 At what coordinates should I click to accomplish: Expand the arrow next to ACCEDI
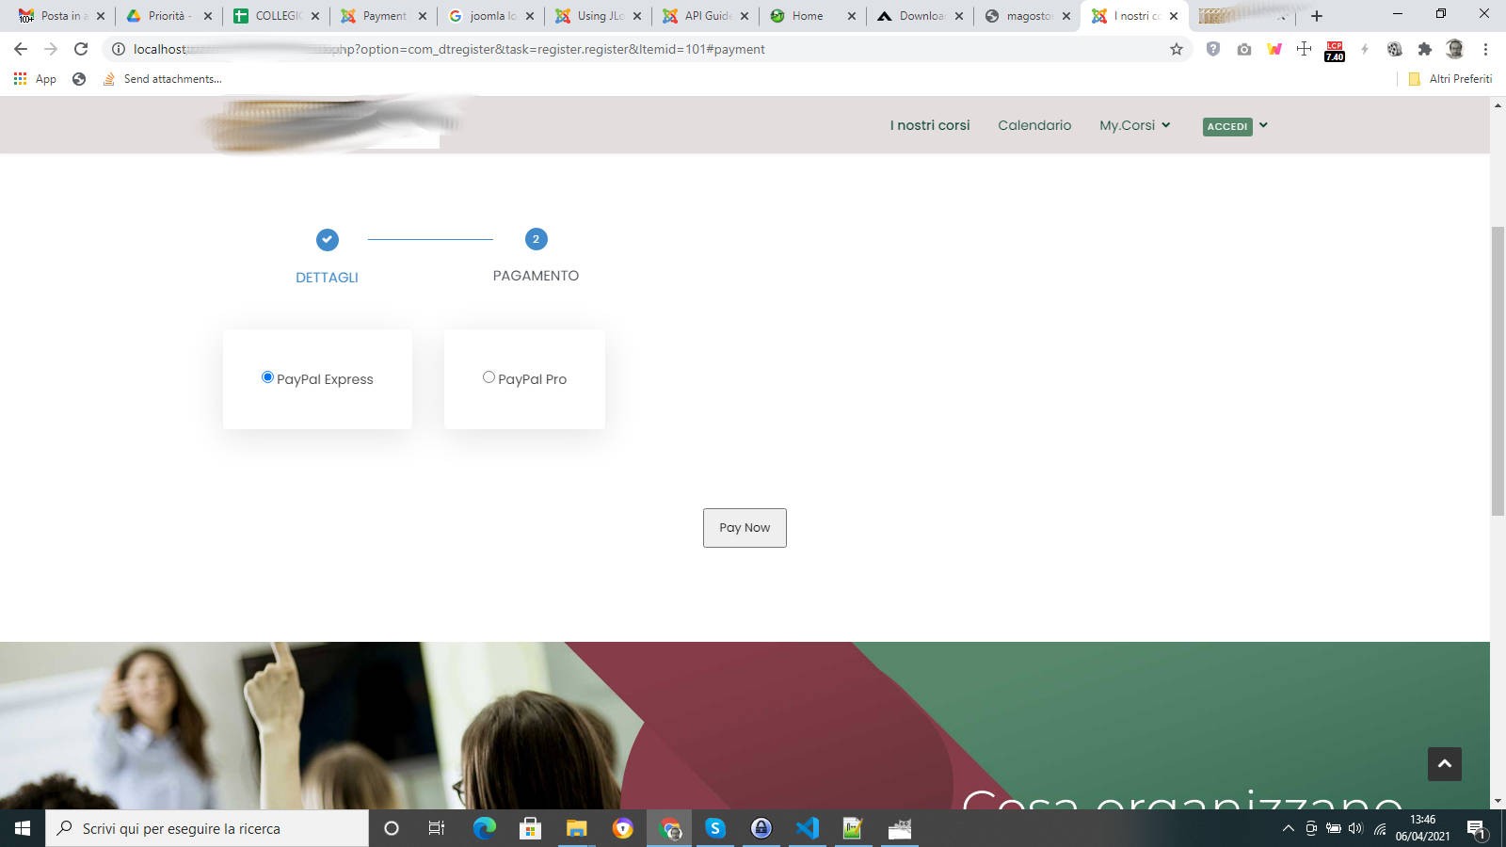tap(1263, 125)
